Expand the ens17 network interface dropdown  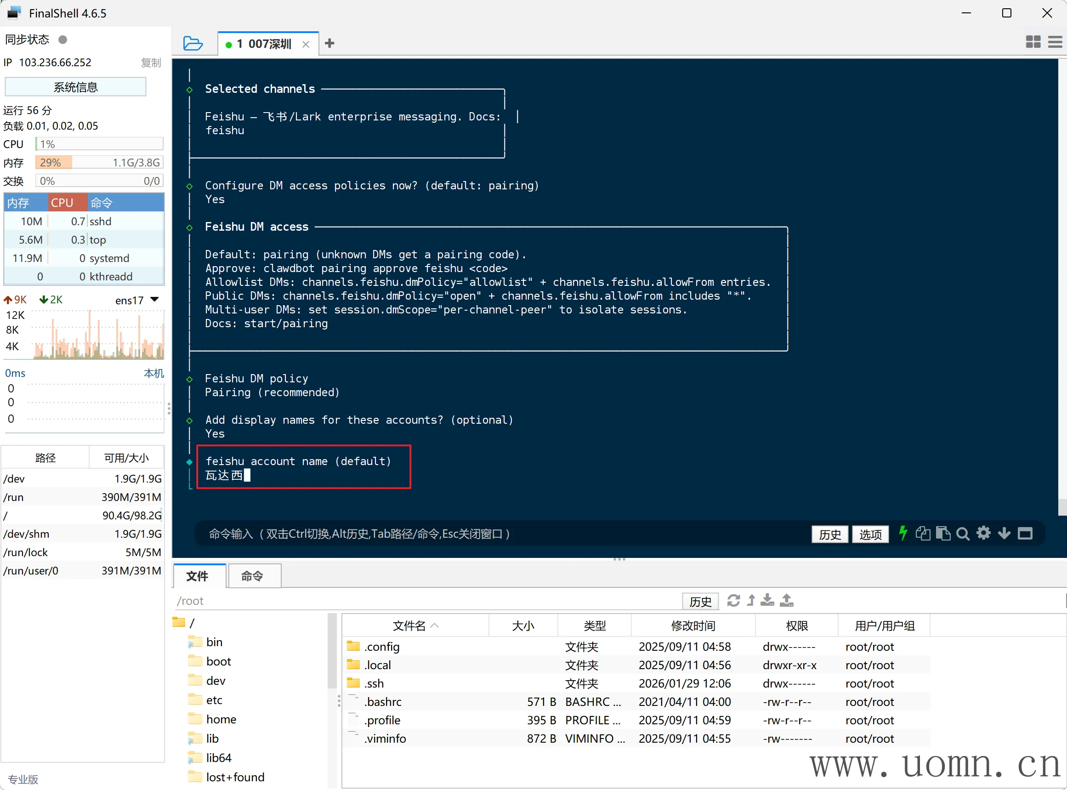coord(154,300)
